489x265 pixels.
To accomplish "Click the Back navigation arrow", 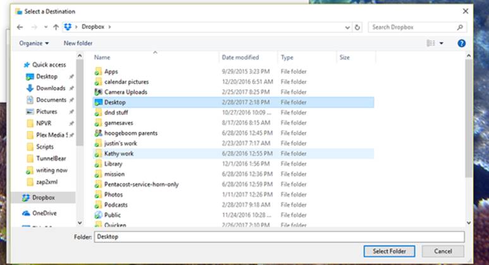I will [x=20, y=27].
